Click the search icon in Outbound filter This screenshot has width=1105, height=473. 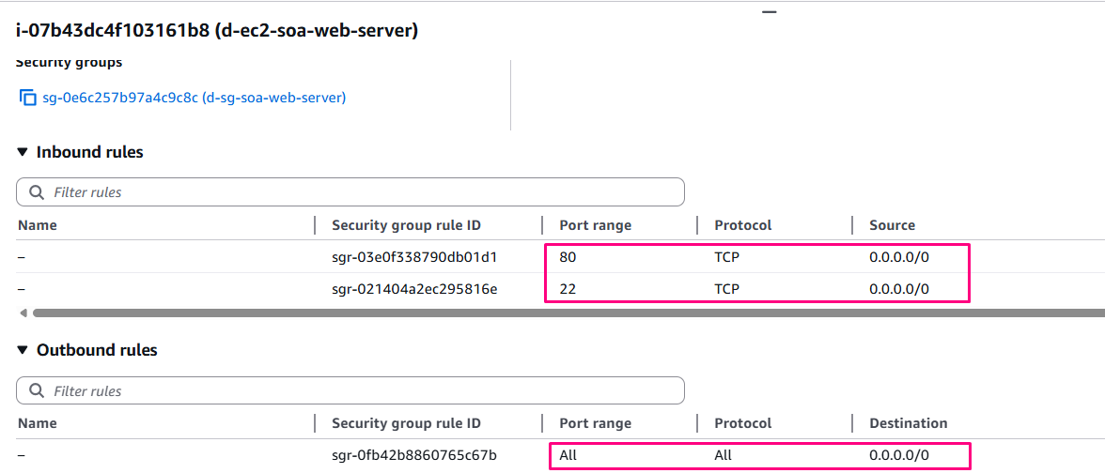pos(38,391)
